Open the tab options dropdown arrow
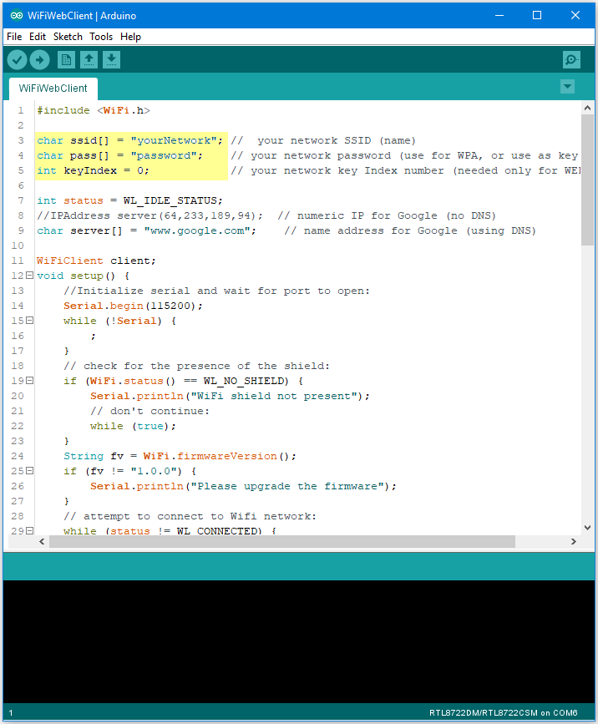 click(x=567, y=86)
